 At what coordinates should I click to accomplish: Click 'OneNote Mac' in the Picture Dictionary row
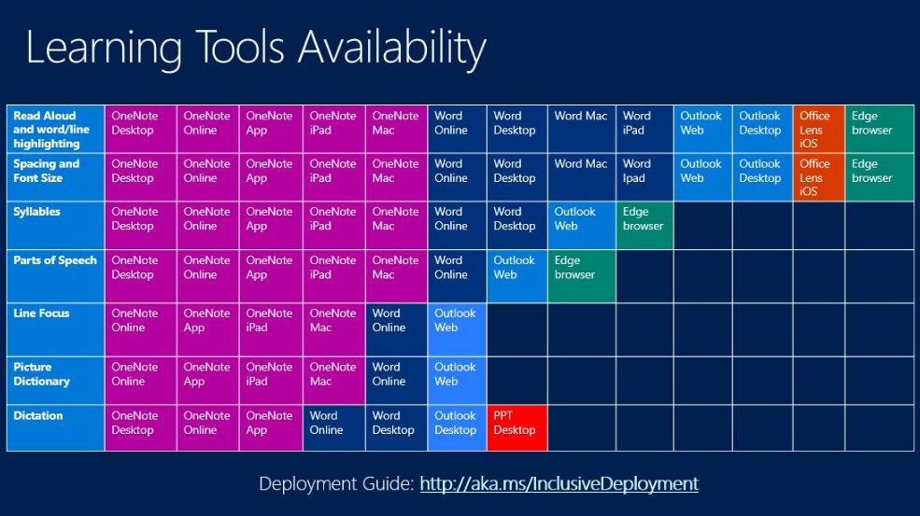click(x=334, y=381)
